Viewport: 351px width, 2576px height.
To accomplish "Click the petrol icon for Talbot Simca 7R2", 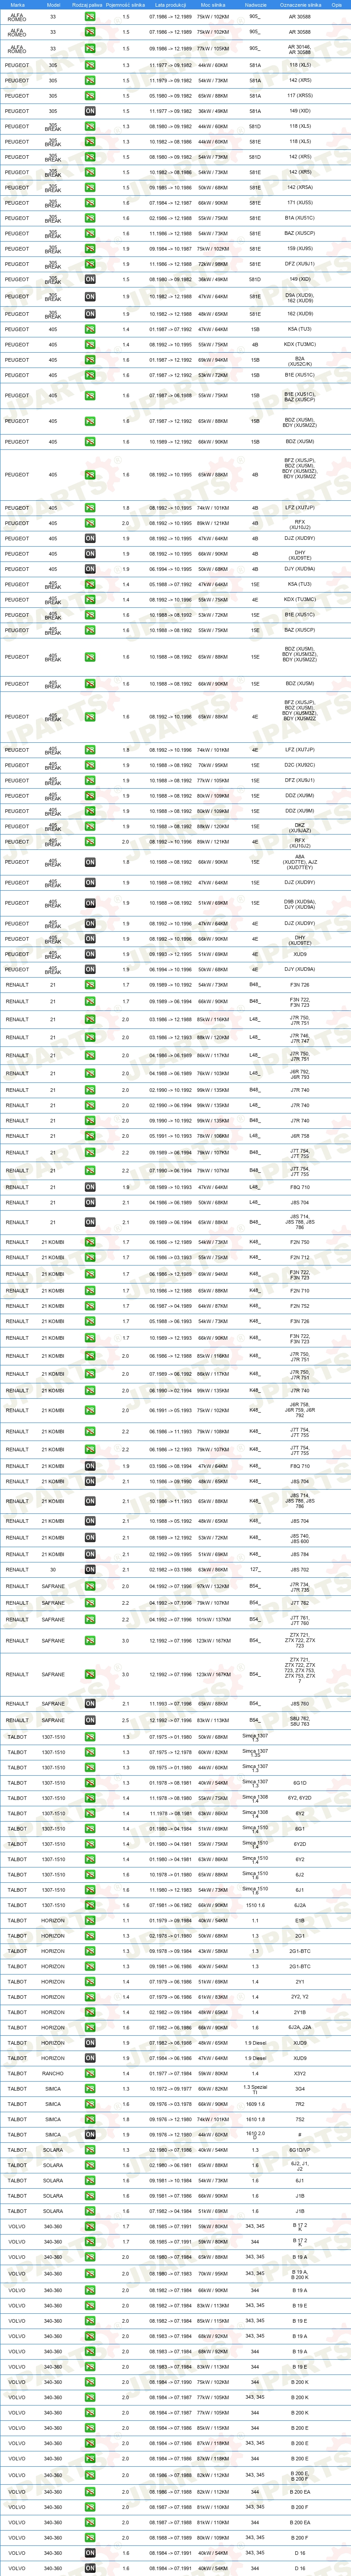I will tap(90, 2104).
